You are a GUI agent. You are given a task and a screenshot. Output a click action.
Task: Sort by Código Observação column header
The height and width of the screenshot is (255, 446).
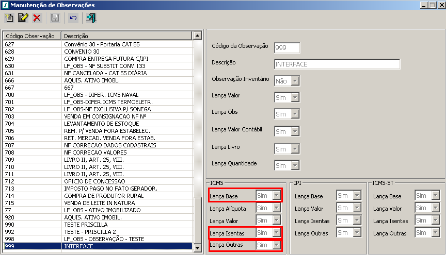pyautogui.click(x=31, y=36)
